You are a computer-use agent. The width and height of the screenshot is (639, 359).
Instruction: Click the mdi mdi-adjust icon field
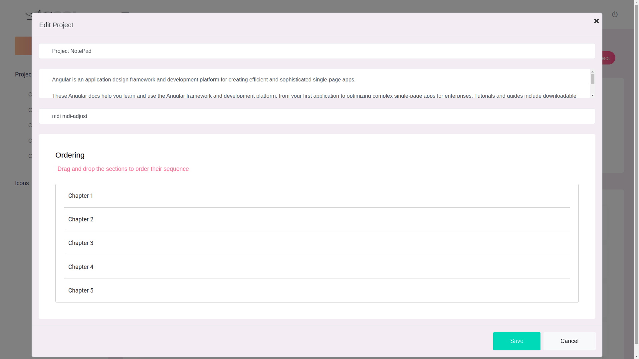coord(316,116)
